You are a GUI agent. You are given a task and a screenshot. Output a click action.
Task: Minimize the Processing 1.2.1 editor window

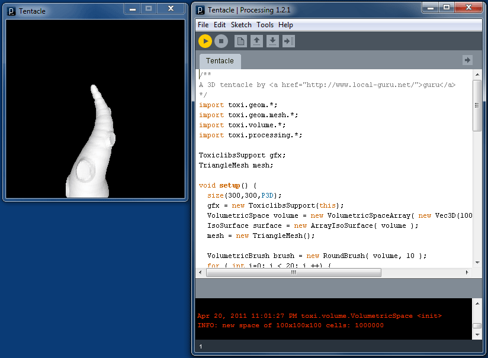[431, 8]
